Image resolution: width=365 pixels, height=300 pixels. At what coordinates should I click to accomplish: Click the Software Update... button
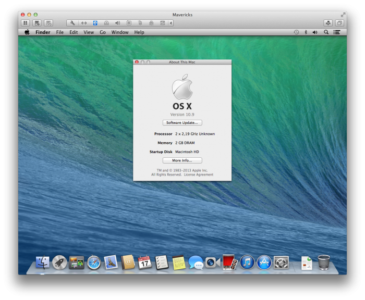182,123
